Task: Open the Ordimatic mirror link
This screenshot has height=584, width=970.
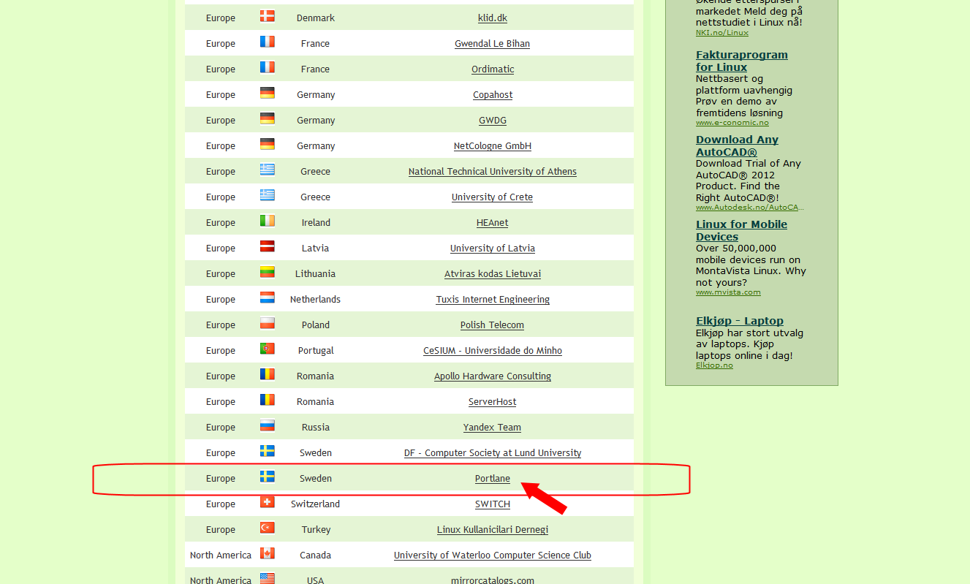Action: point(493,69)
